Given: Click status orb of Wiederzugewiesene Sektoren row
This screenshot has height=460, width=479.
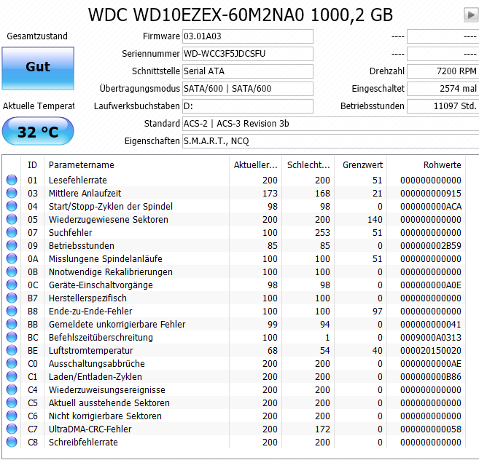Looking at the screenshot, I should (12, 219).
